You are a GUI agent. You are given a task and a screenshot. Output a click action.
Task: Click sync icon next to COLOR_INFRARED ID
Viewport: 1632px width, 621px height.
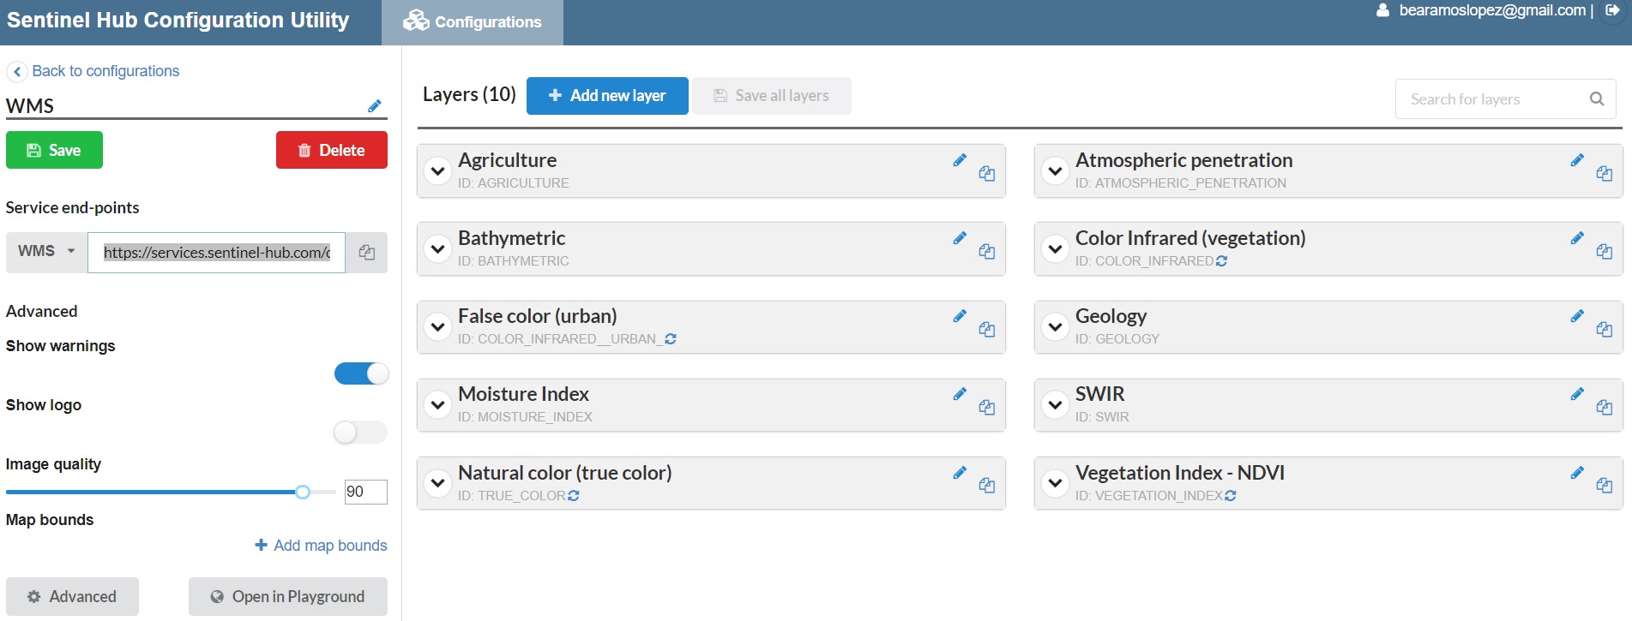click(x=1221, y=261)
